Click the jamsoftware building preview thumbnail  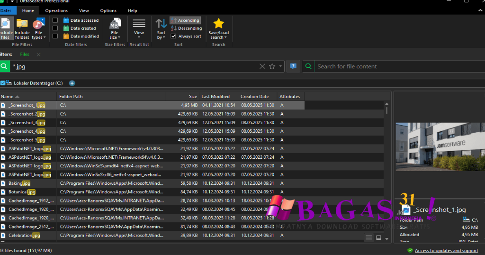pyautogui.click(x=440, y=146)
